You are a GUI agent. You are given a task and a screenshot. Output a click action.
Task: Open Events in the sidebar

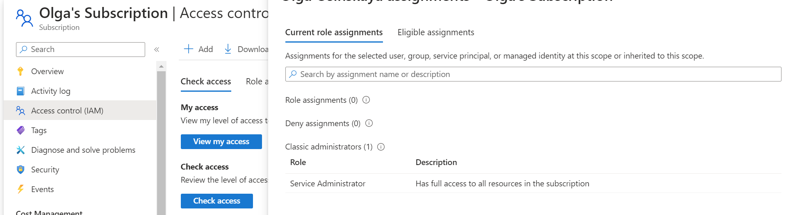coord(80,189)
